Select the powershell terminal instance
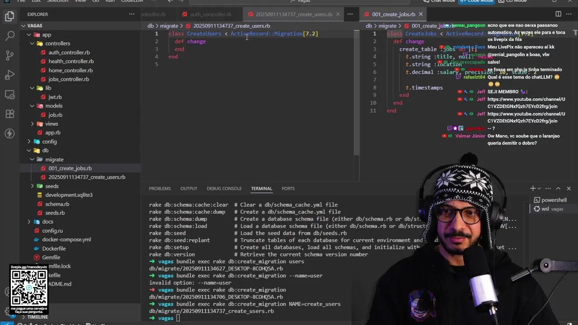578x325 pixels. click(x=551, y=200)
